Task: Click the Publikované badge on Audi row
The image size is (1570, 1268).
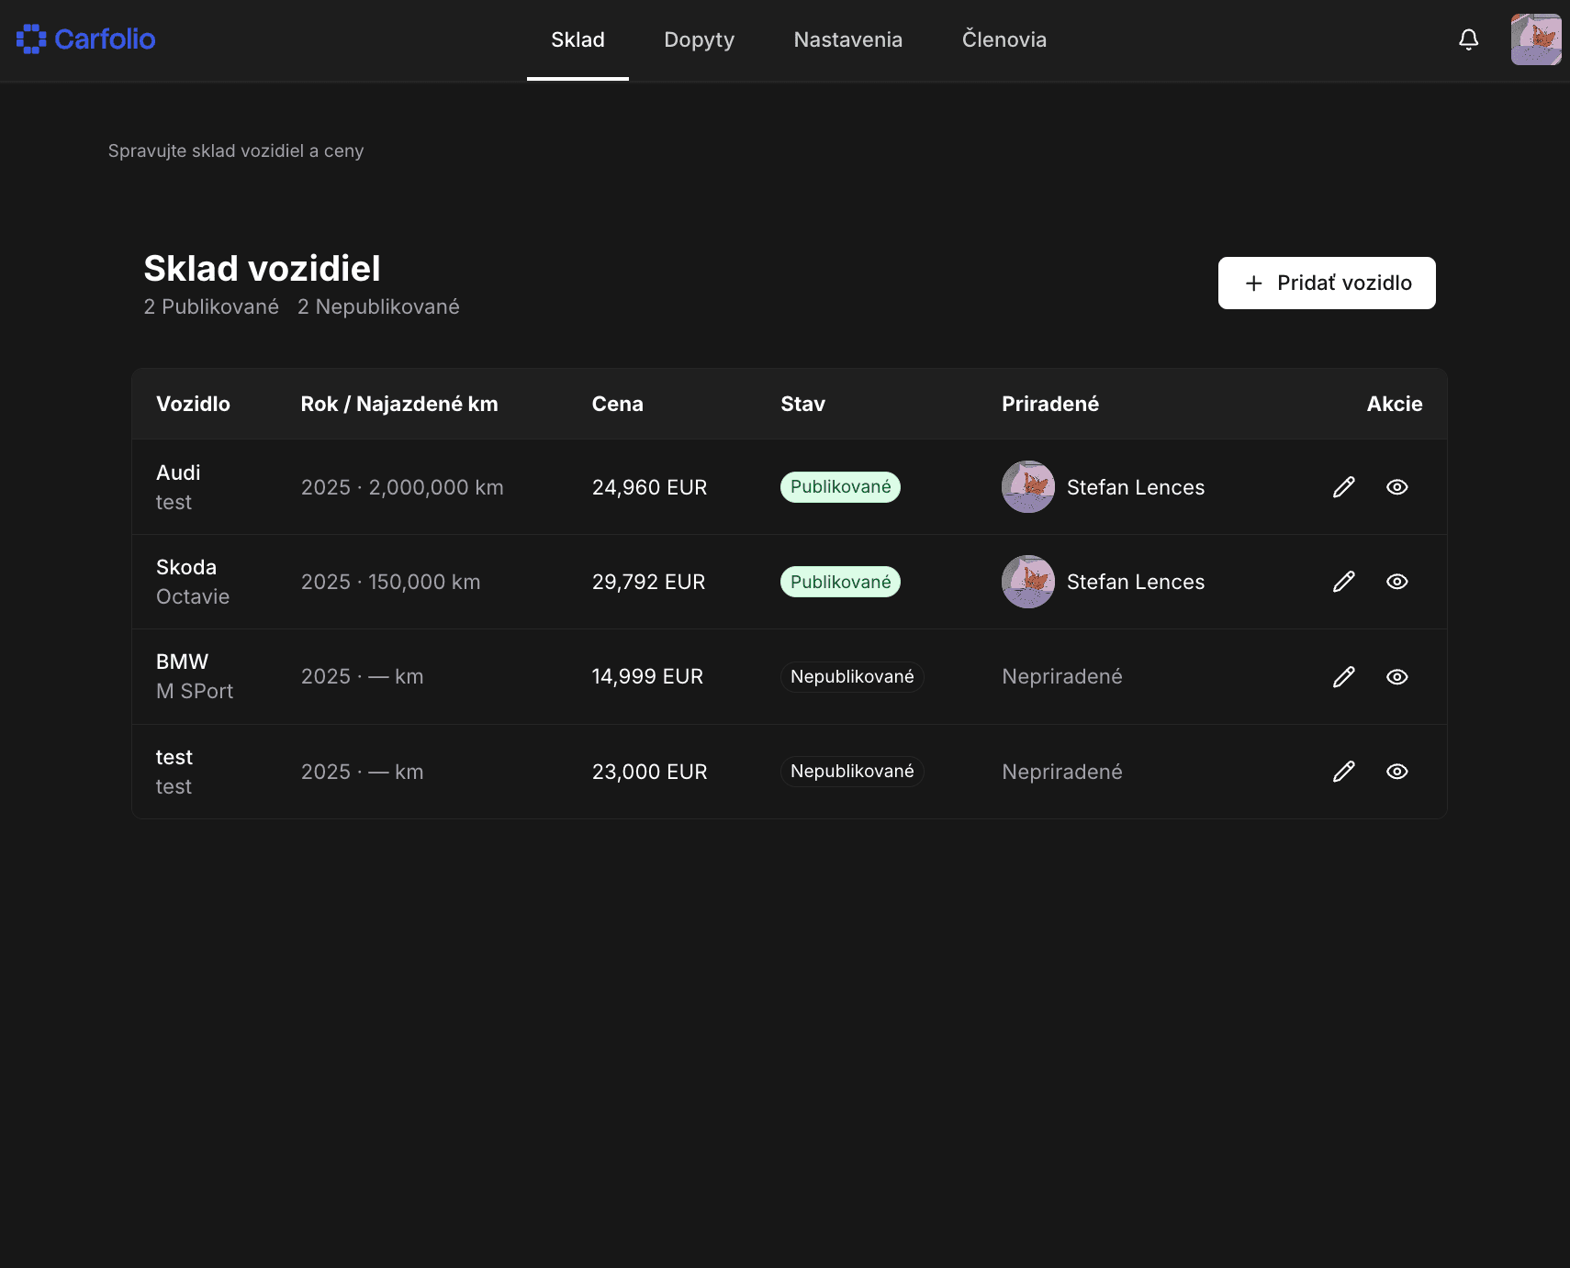Action: coord(840,487)
